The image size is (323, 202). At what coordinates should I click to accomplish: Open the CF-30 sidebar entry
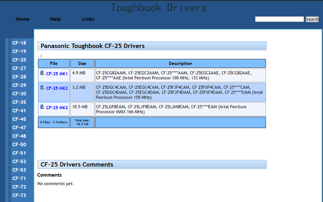coord(19,94)
